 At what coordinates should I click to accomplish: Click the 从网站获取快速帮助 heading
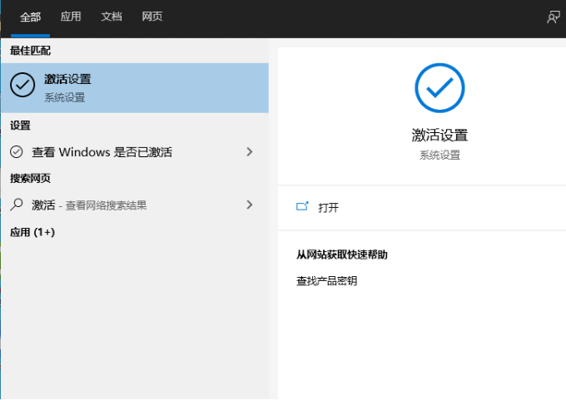(x=342, y=254)
